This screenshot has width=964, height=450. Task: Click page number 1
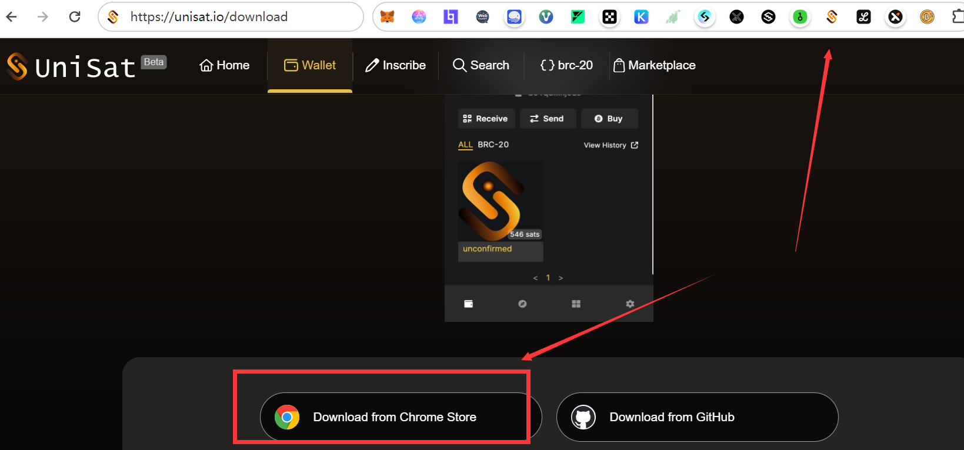pyautogui.click(x=548, y=278)
